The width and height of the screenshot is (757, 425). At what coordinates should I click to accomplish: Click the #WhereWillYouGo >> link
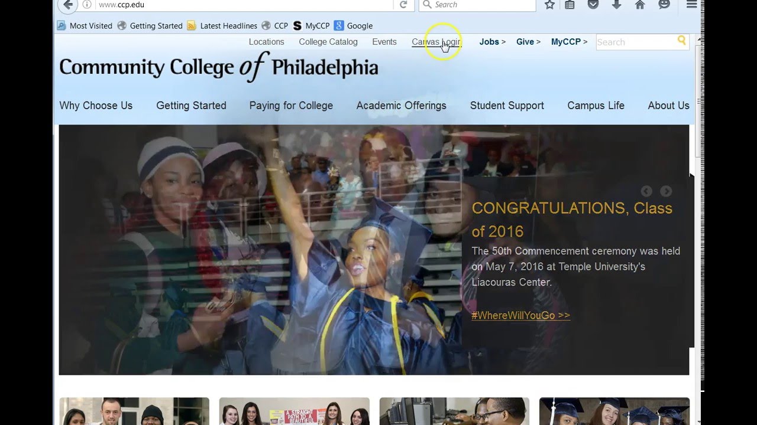point(520,315)
